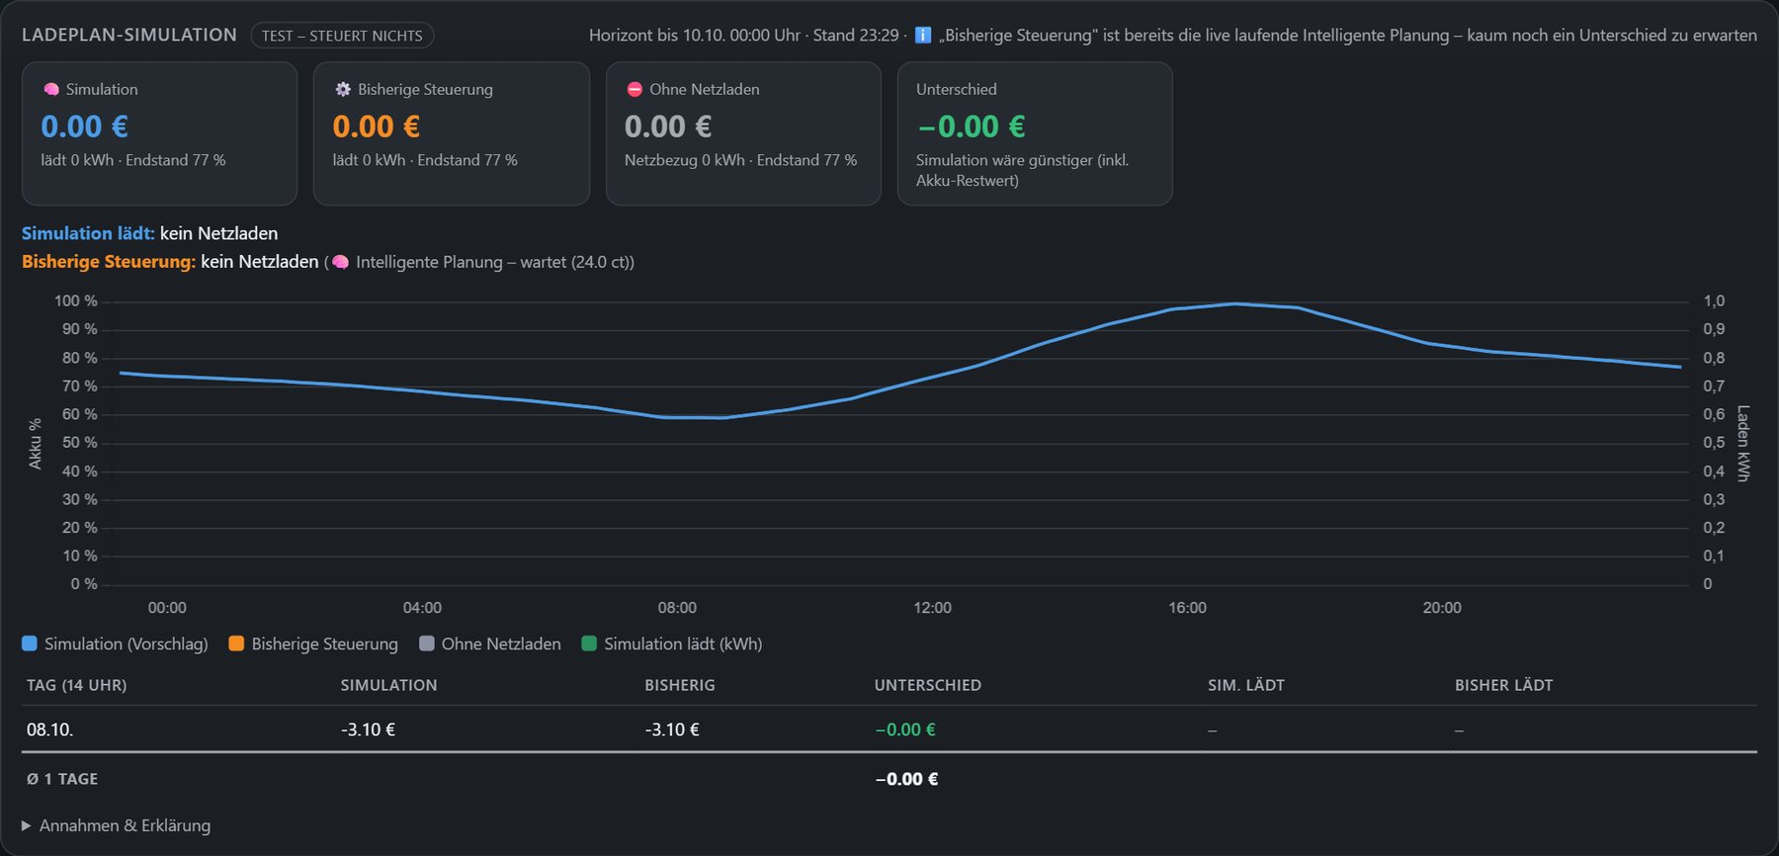Screen dimensions: 1779x856
Task: Click the brain icon in Simulation card
Action: (x=51, y=89)
